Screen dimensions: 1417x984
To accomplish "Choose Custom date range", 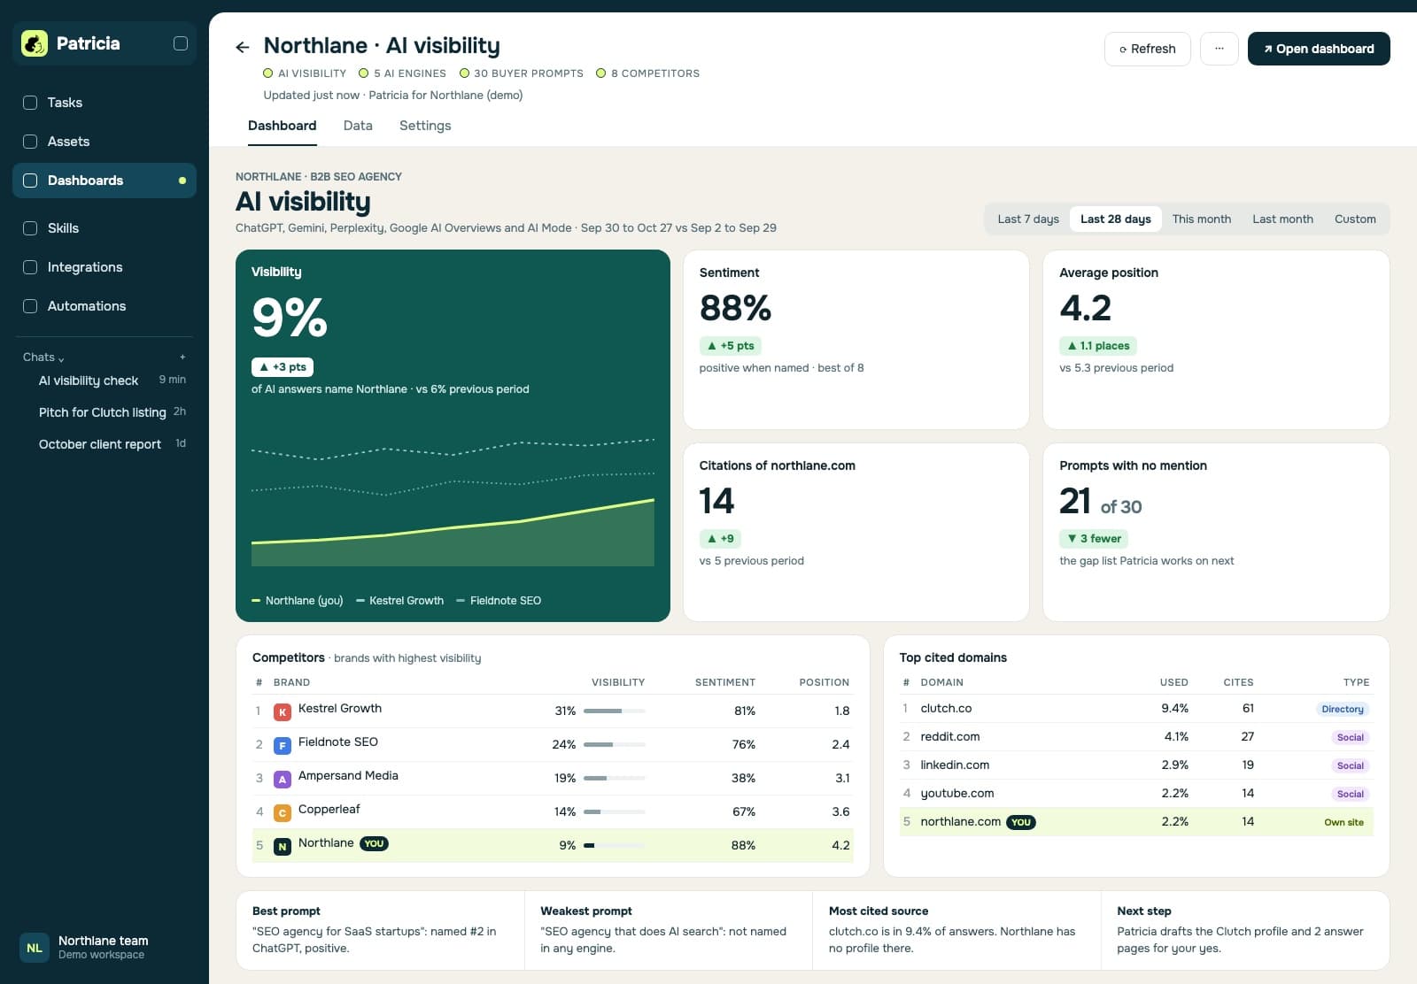I will (1355, 219).
